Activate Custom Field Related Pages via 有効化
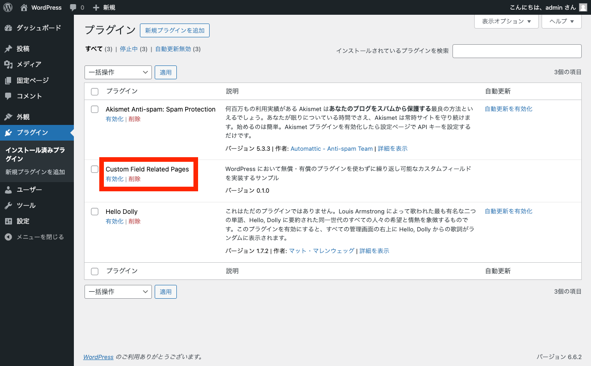 tap(115, 179)
